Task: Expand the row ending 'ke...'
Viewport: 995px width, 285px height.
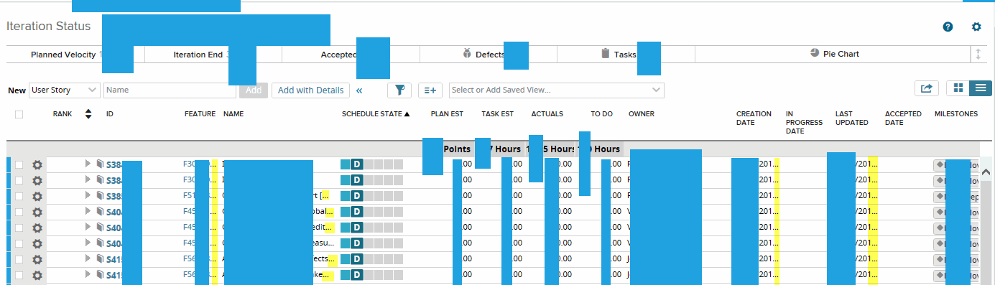Action: pos(88,274)
